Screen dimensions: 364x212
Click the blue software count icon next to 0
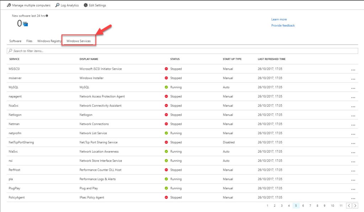tap(26, 23)
